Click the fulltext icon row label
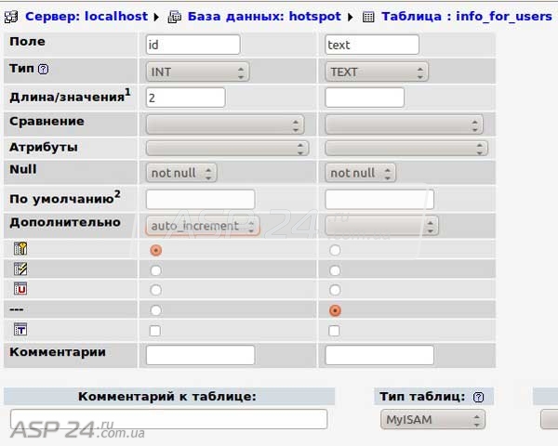The height and width of the screenshot is (446, 558). click(x=20, y=330)
